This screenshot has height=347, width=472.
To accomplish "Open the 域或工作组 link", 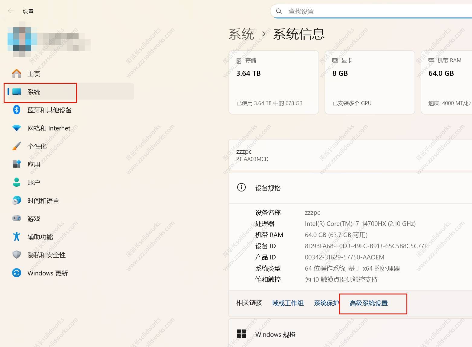I will pos(288,303).
